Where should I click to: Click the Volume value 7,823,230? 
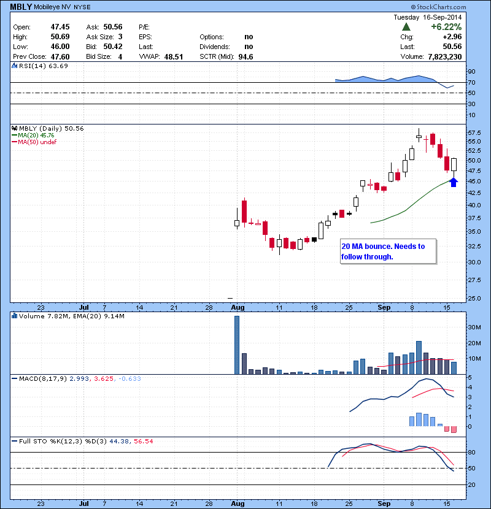click(445, 57)
